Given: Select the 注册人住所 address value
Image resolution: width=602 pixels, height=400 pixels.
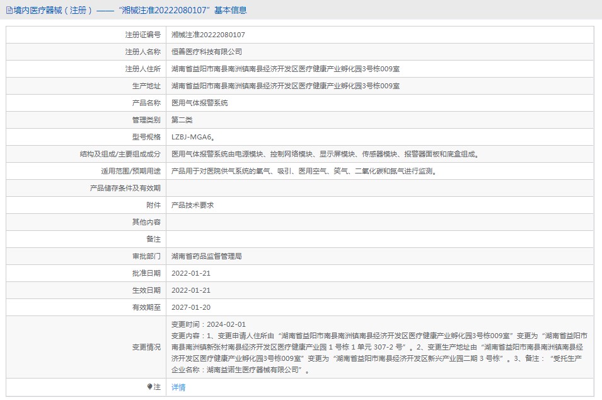Looking at the screenshot, I should click(x=286, y=69).
